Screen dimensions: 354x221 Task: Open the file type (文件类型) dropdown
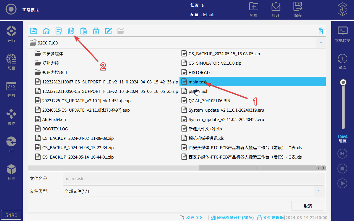(x=319, y=191)
